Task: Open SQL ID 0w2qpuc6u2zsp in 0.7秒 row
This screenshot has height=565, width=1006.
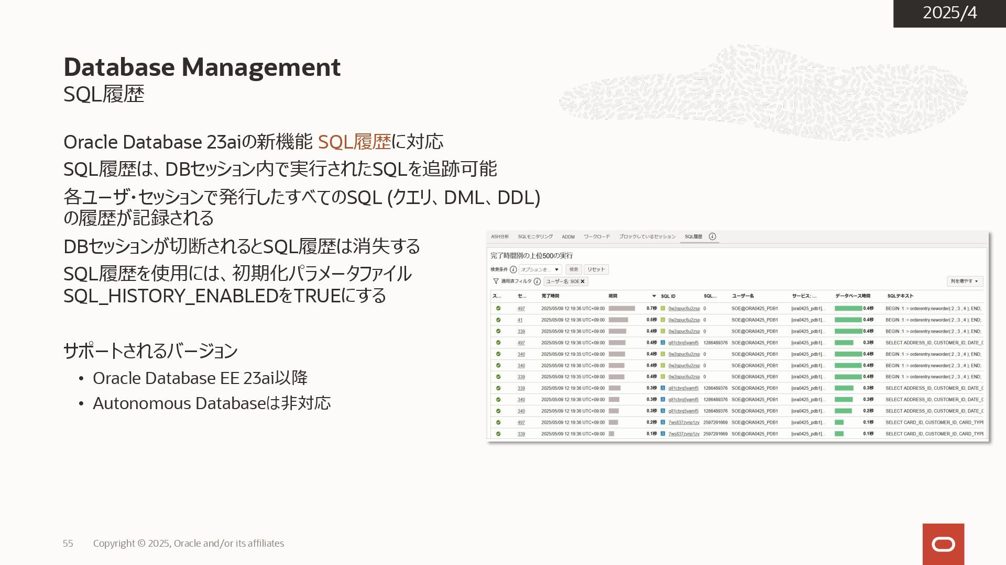Action: click(x=684, y=309)
